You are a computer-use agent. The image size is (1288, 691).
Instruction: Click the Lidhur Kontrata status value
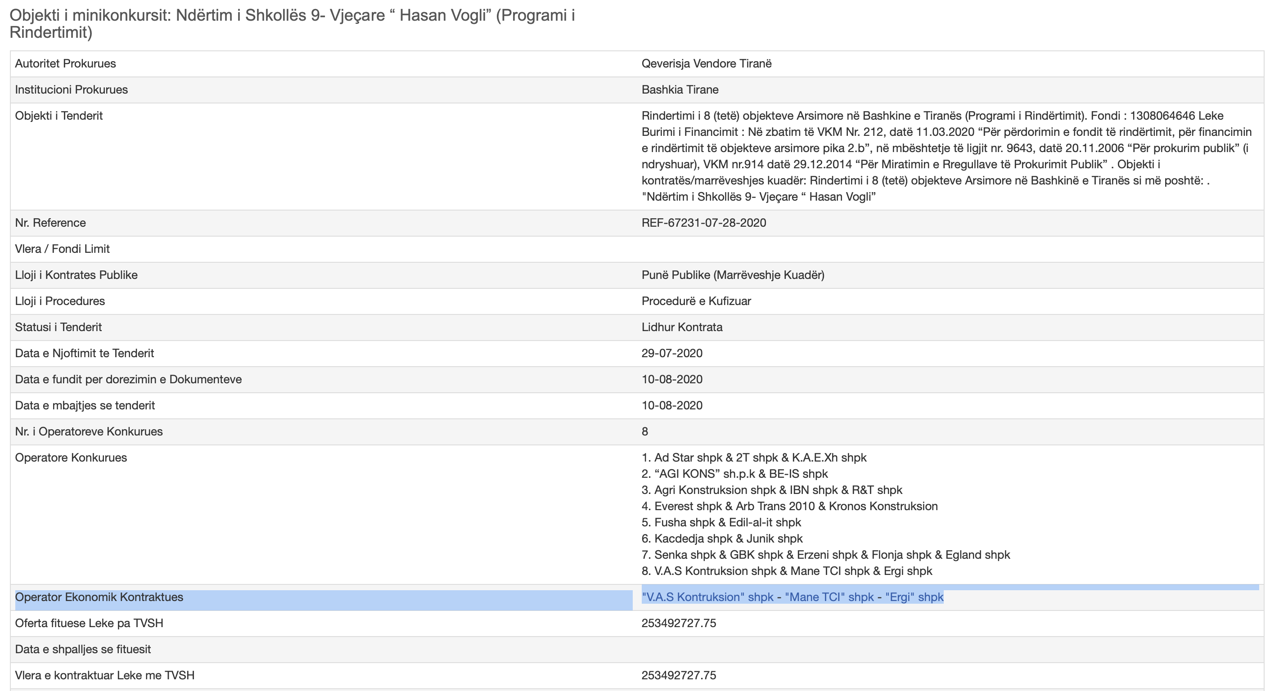point(681,327)
